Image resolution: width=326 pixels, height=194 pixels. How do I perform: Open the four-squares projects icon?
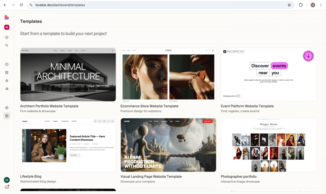[x=7, y=72]
